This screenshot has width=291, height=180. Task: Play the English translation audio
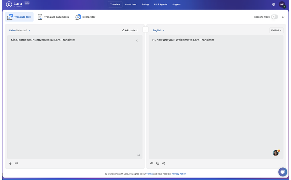[x=152, y=163]
